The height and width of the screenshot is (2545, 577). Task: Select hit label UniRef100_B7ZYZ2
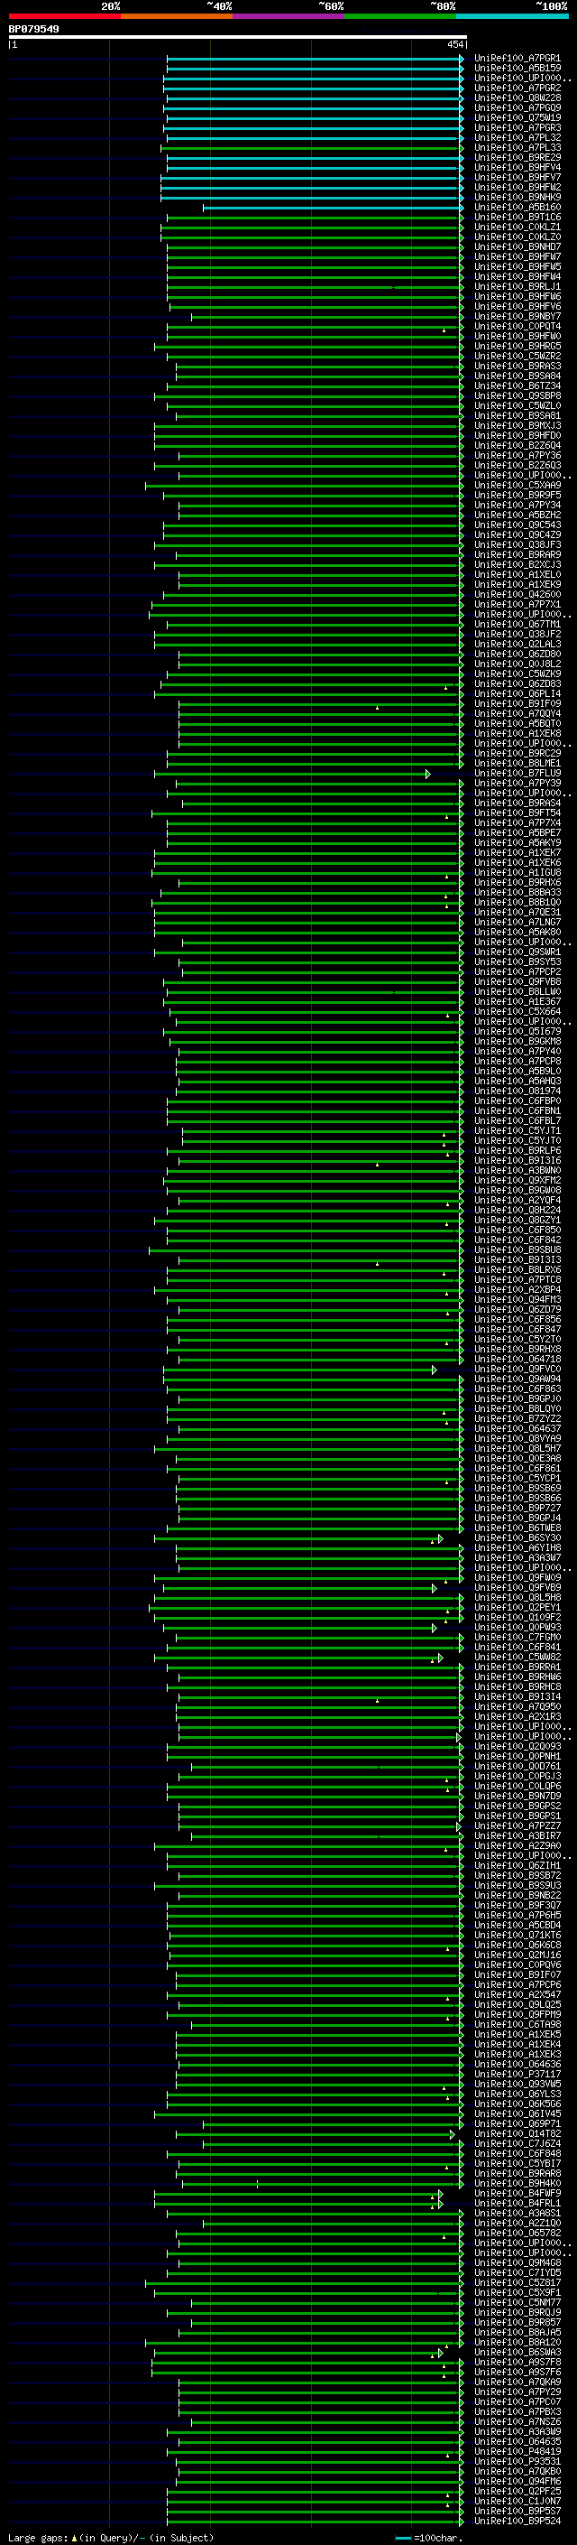coord(517,1418)
